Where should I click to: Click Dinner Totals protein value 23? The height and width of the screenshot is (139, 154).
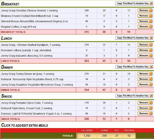(x=129, y=90)
